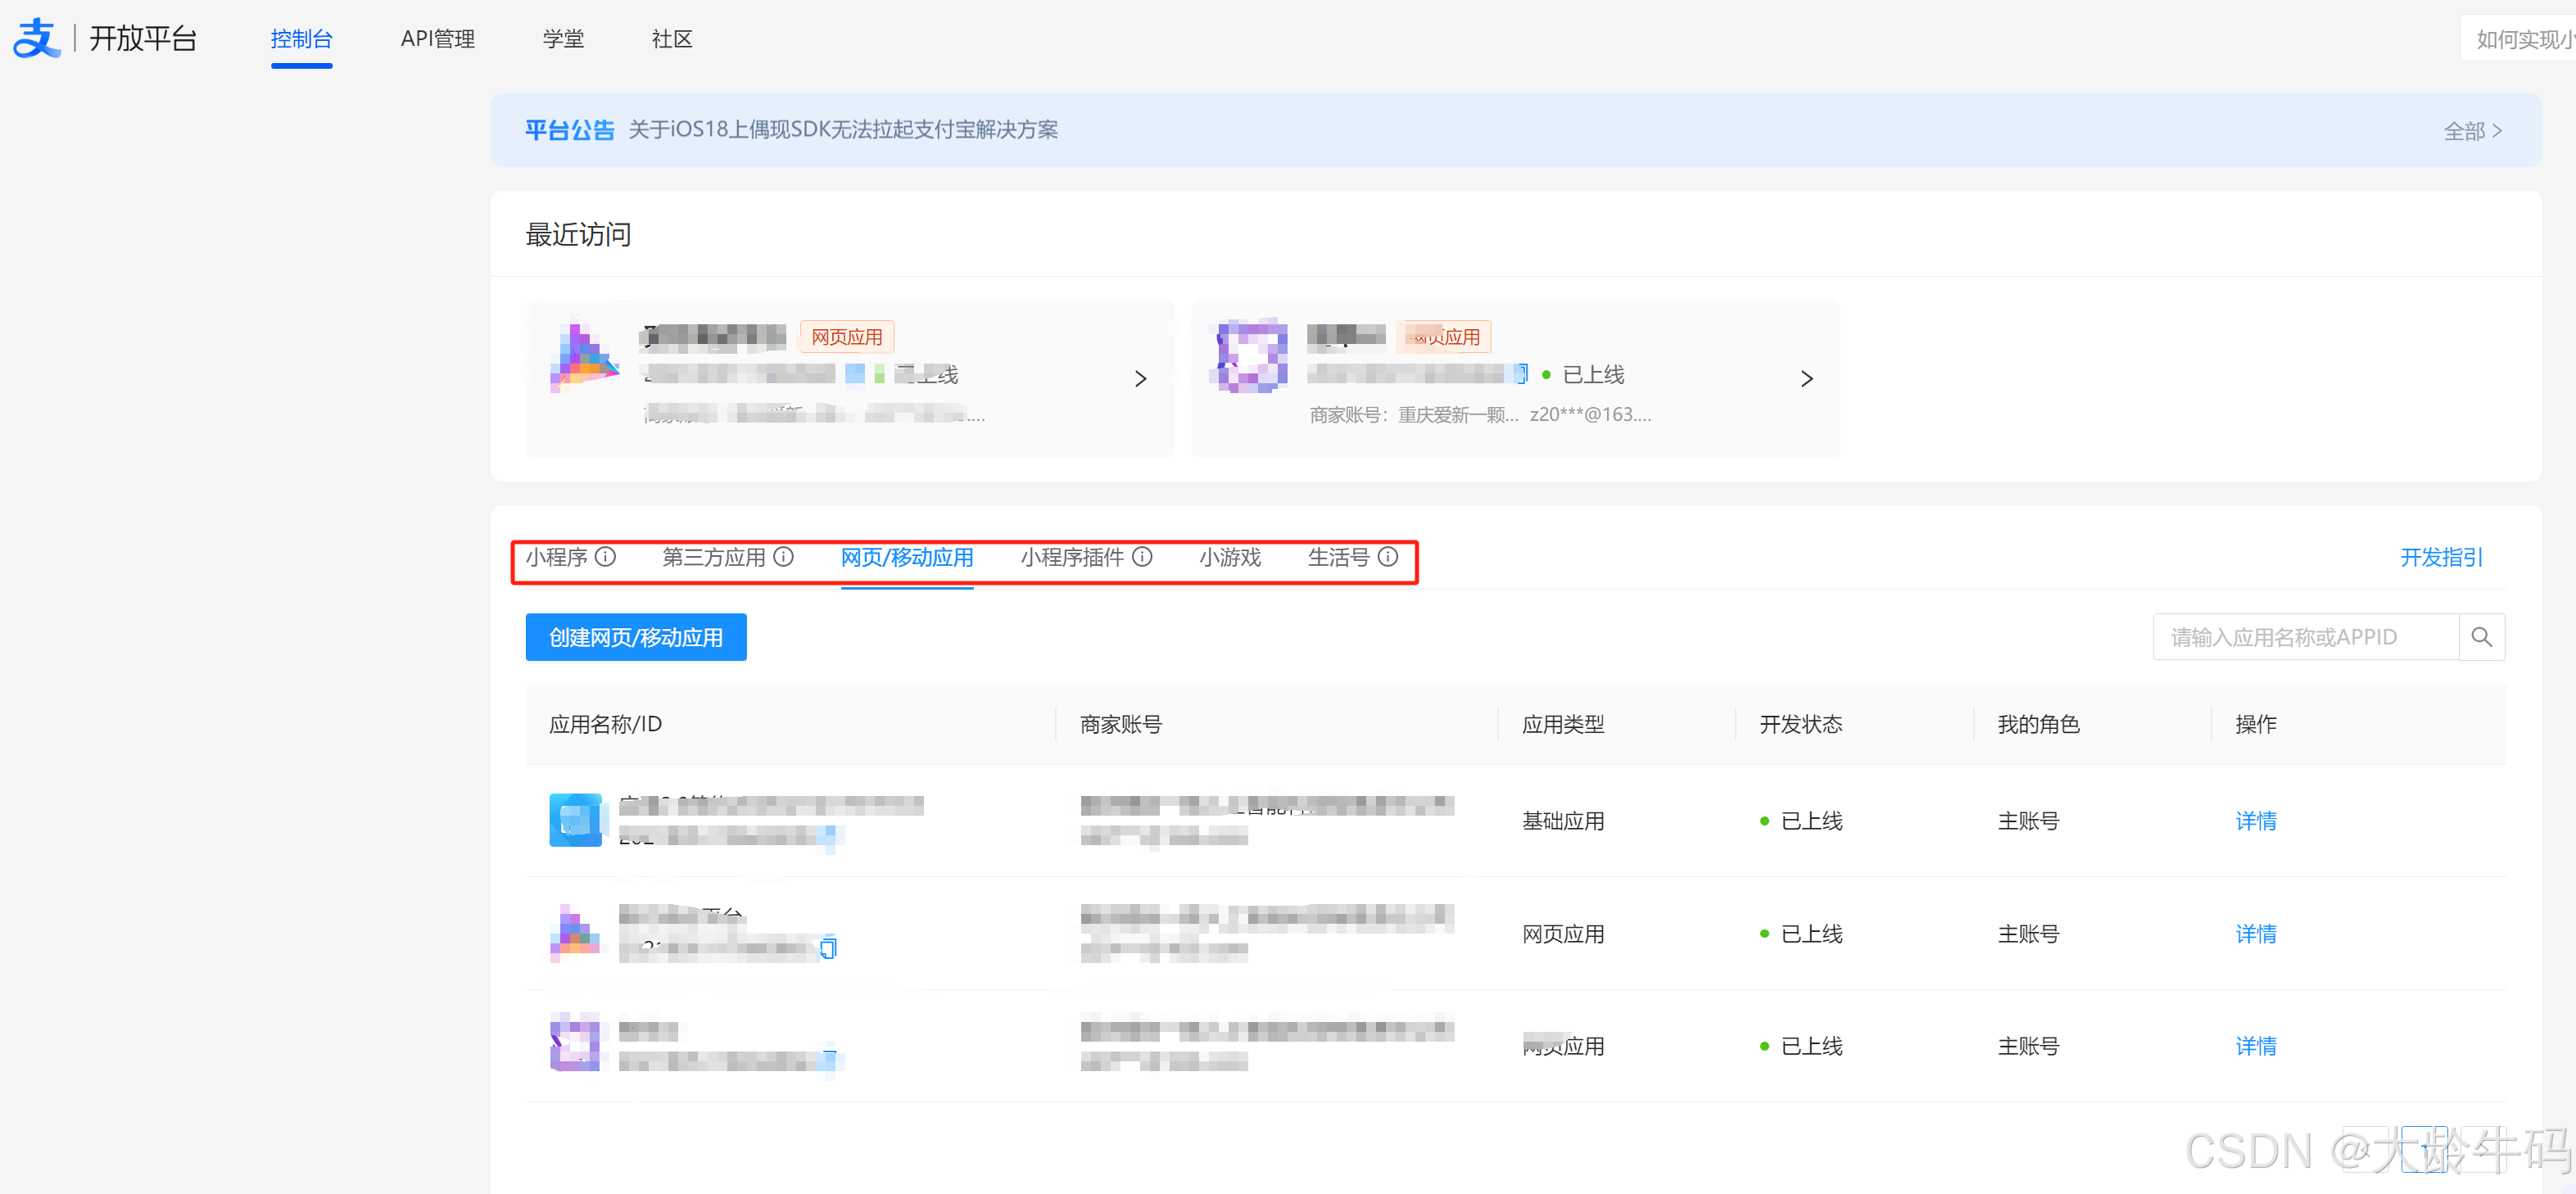Click the 应用类型 column header

[x=1562, y=724]
